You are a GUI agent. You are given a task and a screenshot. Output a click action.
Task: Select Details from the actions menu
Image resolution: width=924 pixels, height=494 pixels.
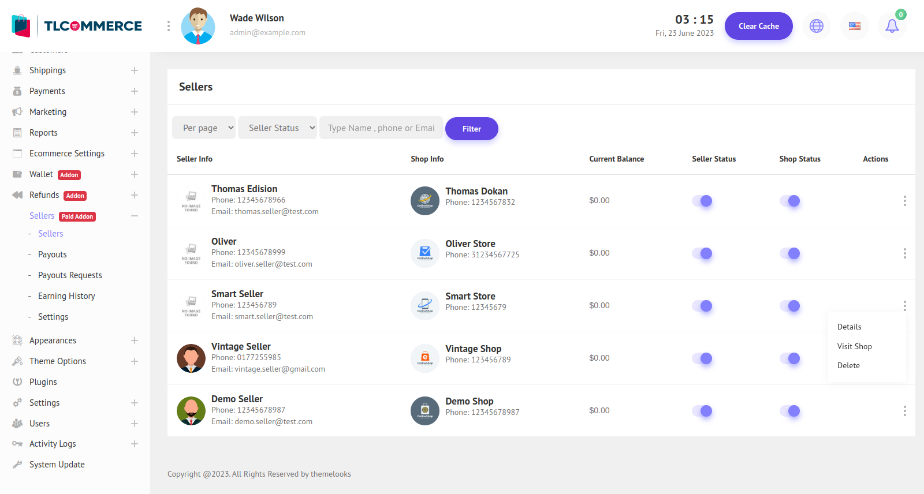(849, 327)
